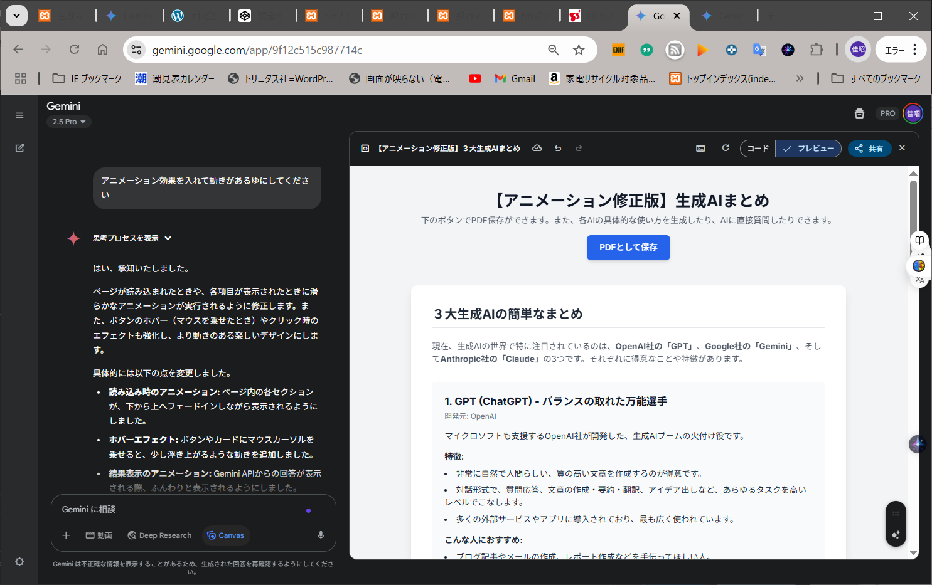Activate the microphone voice input icon
Screen dimensions: 932x585
pos(321,535)
